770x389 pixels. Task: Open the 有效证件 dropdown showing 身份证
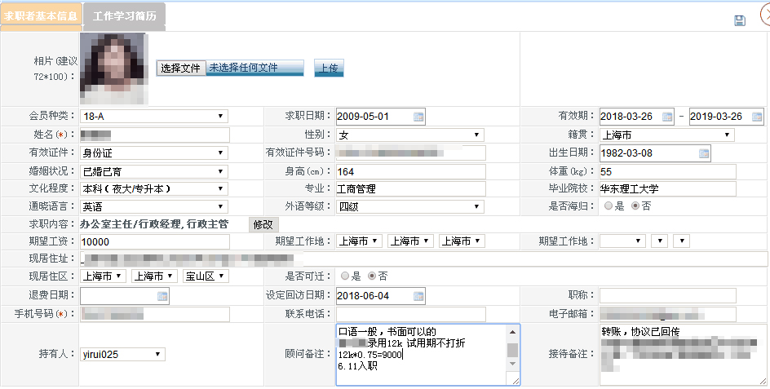[153, 153]
